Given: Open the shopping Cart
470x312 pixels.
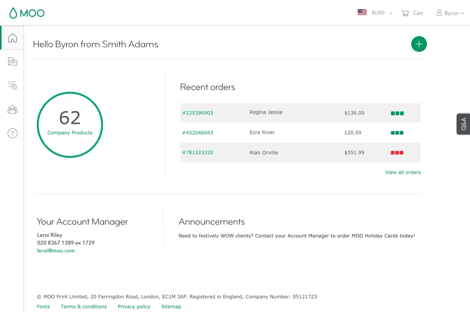Looking at the screenshot, I should pos(412,13).
